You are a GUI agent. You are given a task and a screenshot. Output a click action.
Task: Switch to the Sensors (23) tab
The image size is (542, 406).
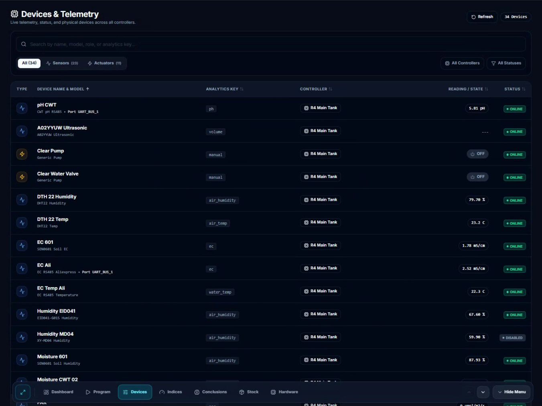tap(62, 63)
